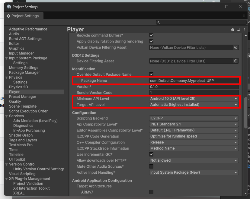Viewport: 250px width, 199px height.
Task: Open C++ Compiler Configuration dropdown
Action: coord(194,142)
